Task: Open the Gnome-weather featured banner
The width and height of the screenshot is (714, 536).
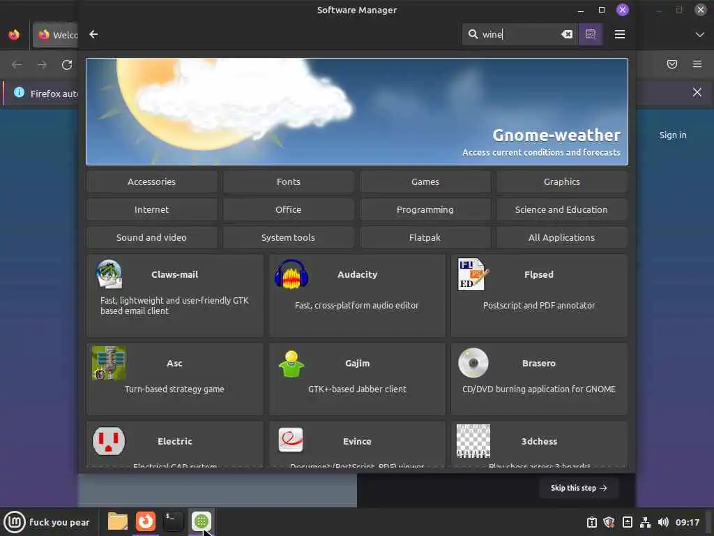Action: point(357,112)
